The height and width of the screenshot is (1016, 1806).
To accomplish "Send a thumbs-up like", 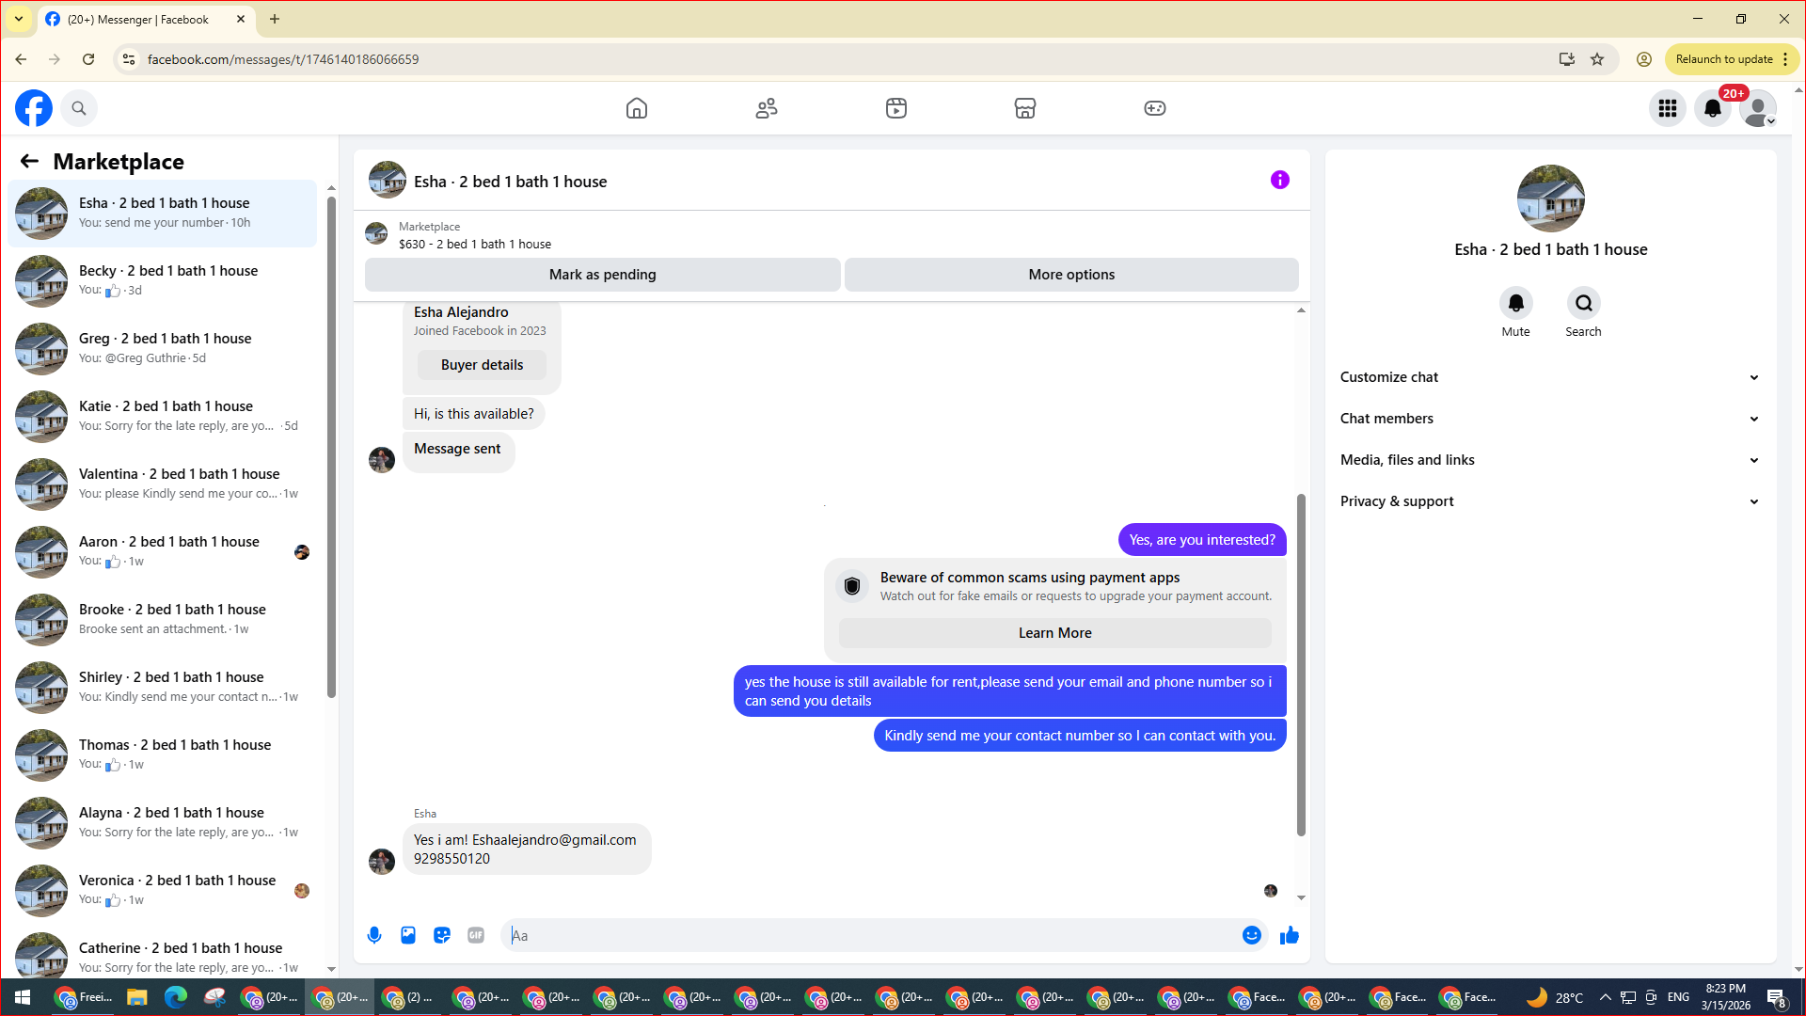I will point(1290,935).
